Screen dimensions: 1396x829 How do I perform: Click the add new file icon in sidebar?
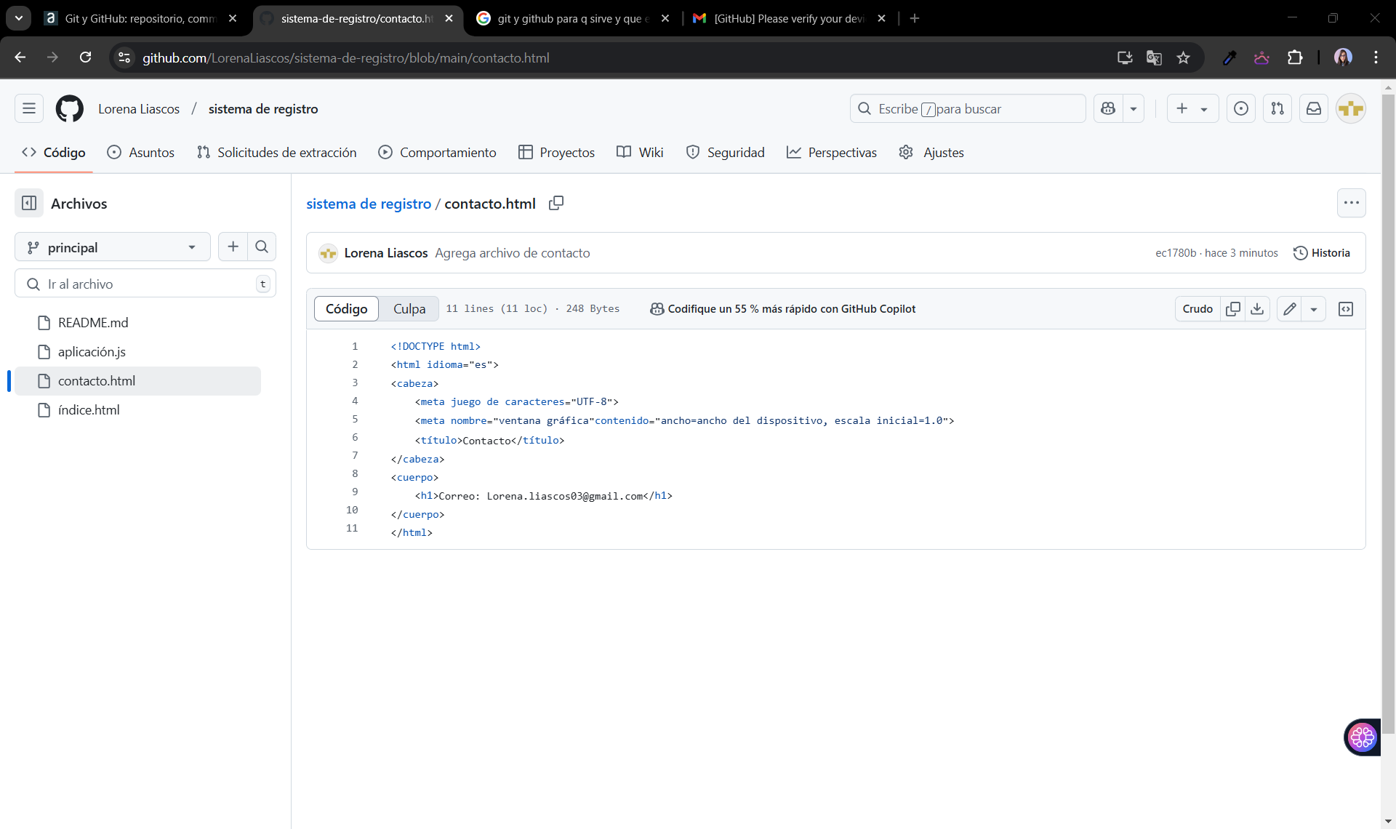click(233, 247)
